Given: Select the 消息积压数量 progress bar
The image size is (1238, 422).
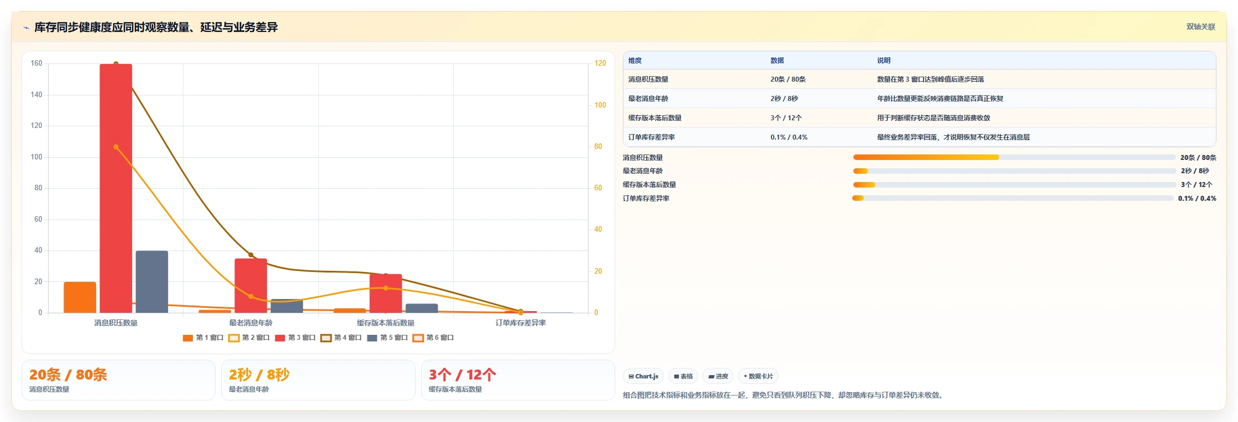Looking at the screenshot, I should pyautogui.click(x=1014, y=157).
